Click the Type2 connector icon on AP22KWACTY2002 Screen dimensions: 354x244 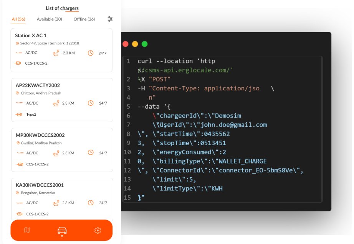tap(18, 114)
